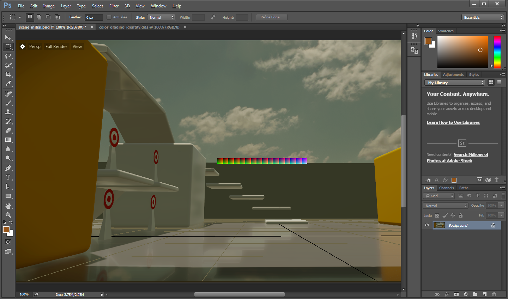Follow the Learn How to Use Libraries link
Viewport: 508px width, 299px height.
click(453, 122)
